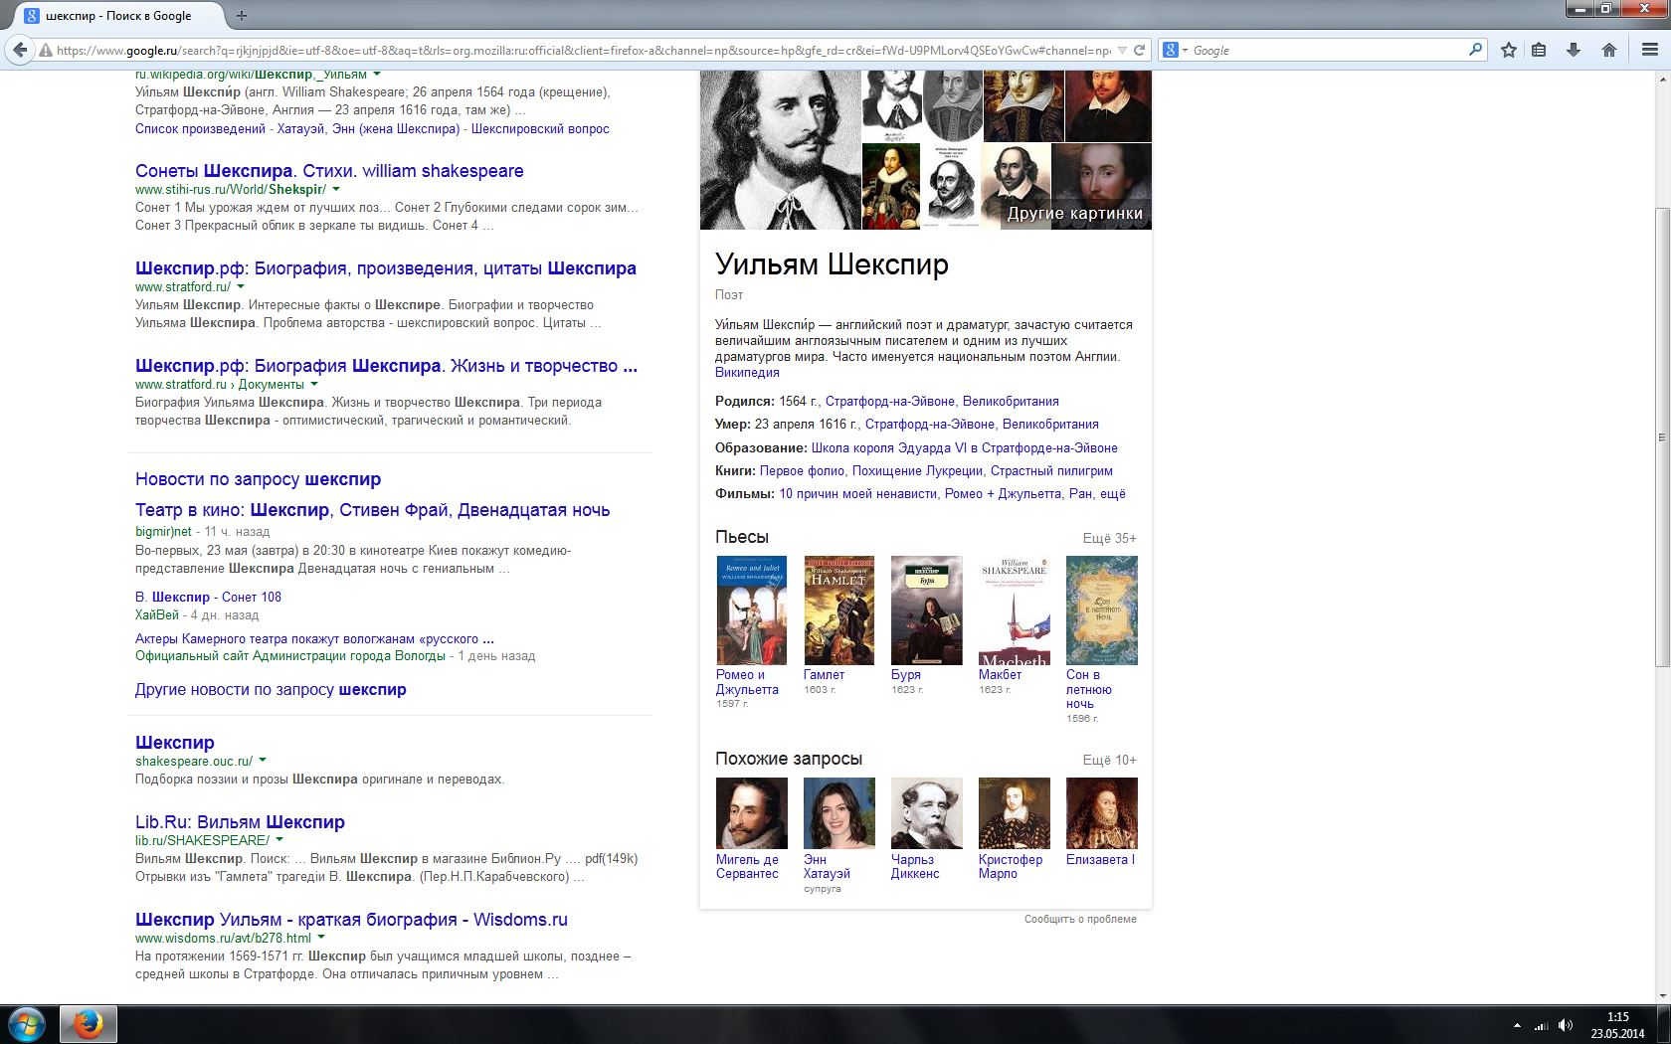Open 'Мигель де Сервантес' portrait thumbnail
1671x1044 pixels.
click(752, 813)
